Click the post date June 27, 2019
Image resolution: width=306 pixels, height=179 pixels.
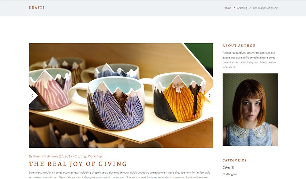tap(62, 156)
